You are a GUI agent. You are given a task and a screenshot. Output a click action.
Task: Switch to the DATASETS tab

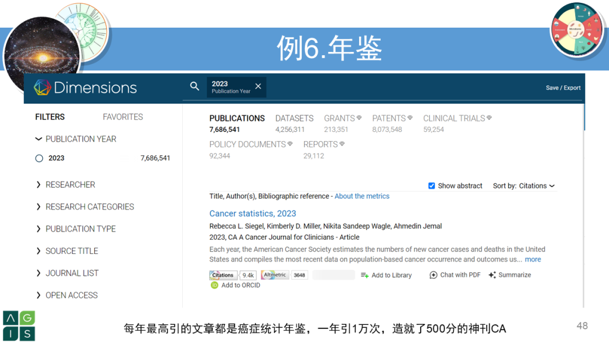[294, 118]
